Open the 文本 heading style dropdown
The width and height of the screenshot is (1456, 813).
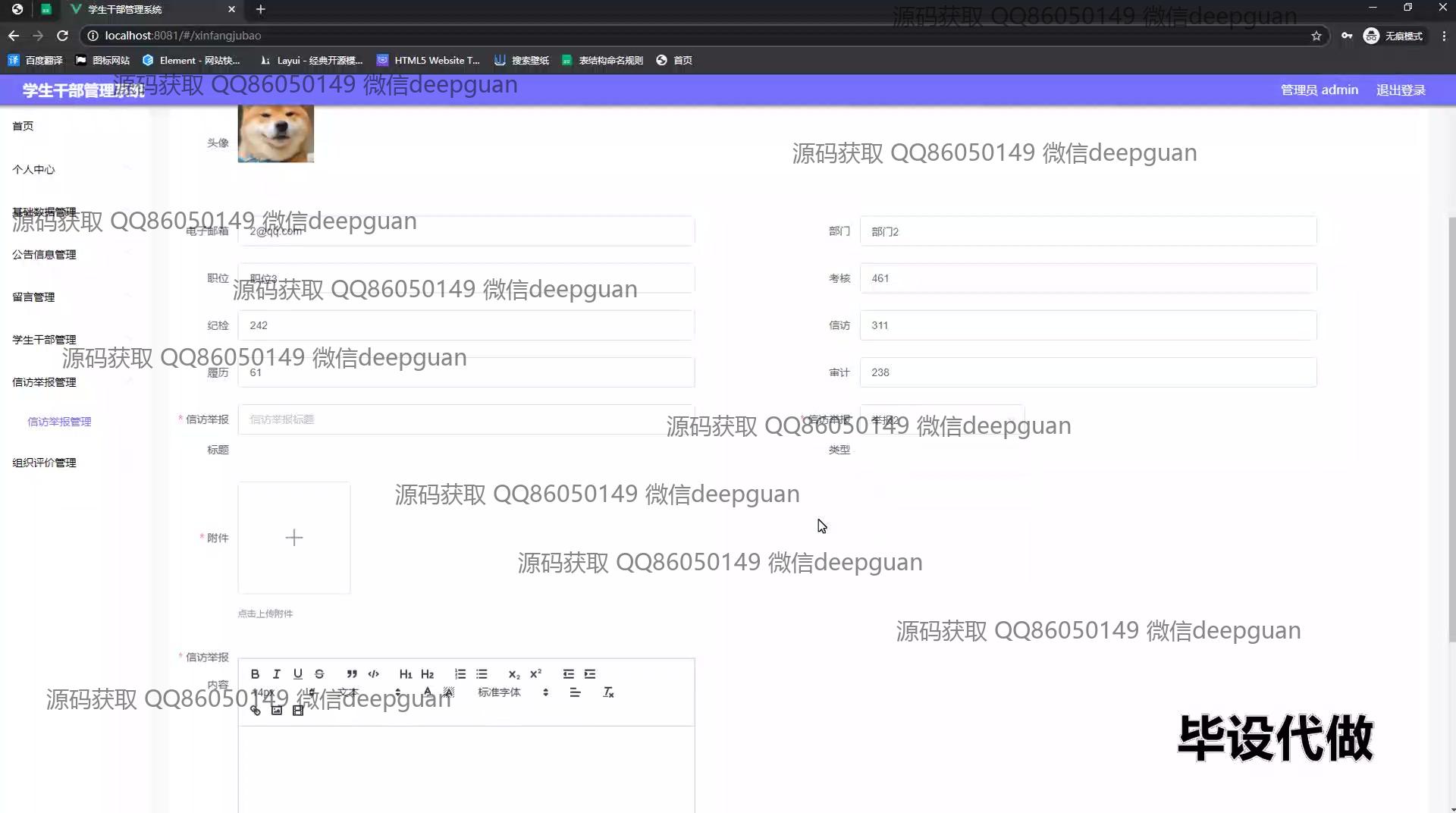point(369,692)
